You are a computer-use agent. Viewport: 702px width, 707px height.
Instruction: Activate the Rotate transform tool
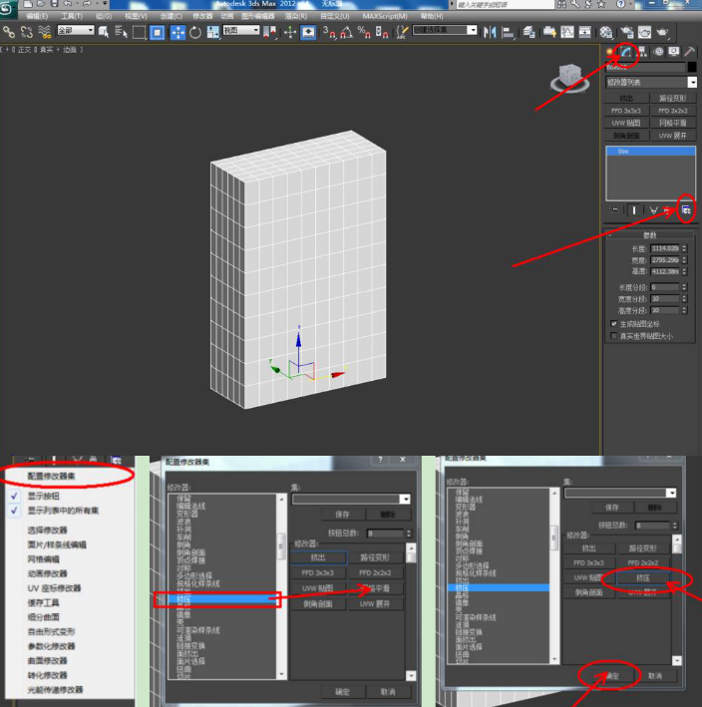pos(195,33)
